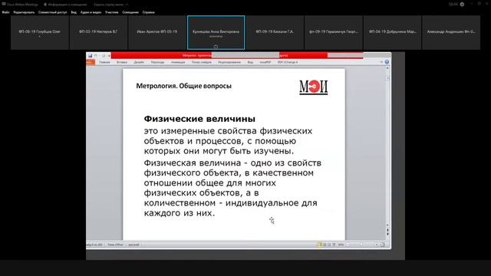Open the orange File tab in PowerPoint

(91, 62)
